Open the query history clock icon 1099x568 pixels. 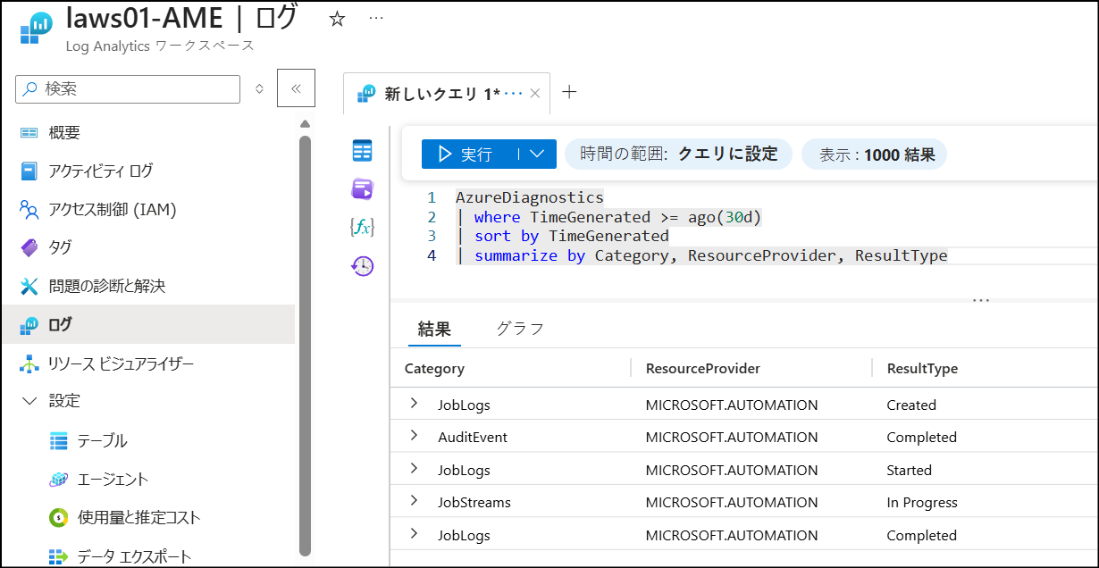362,266
